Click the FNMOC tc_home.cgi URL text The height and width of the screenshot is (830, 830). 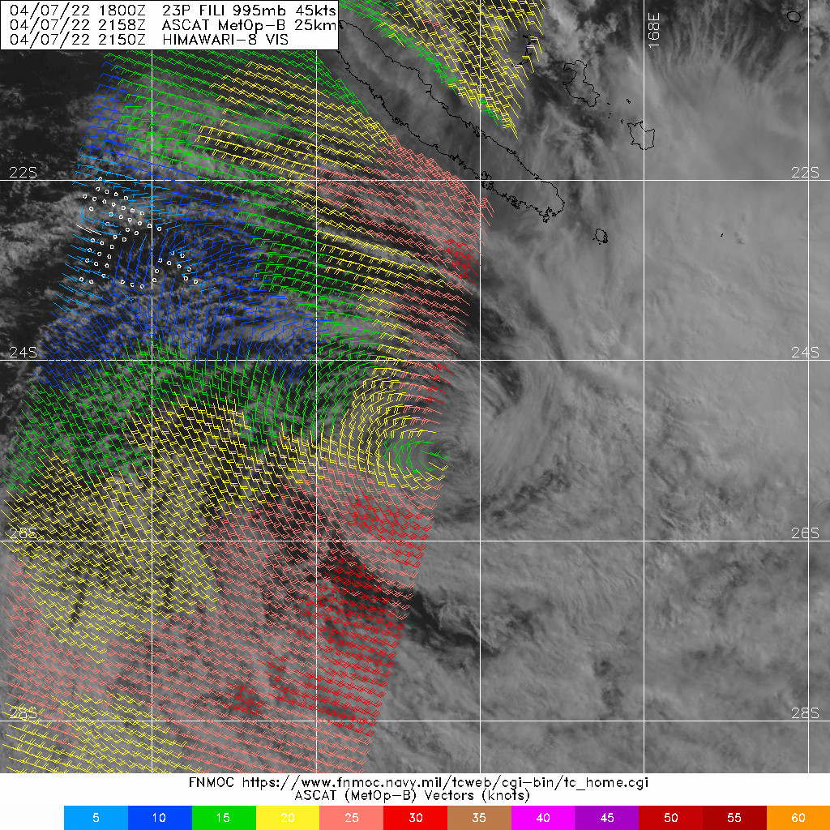[x=418, y=782]
